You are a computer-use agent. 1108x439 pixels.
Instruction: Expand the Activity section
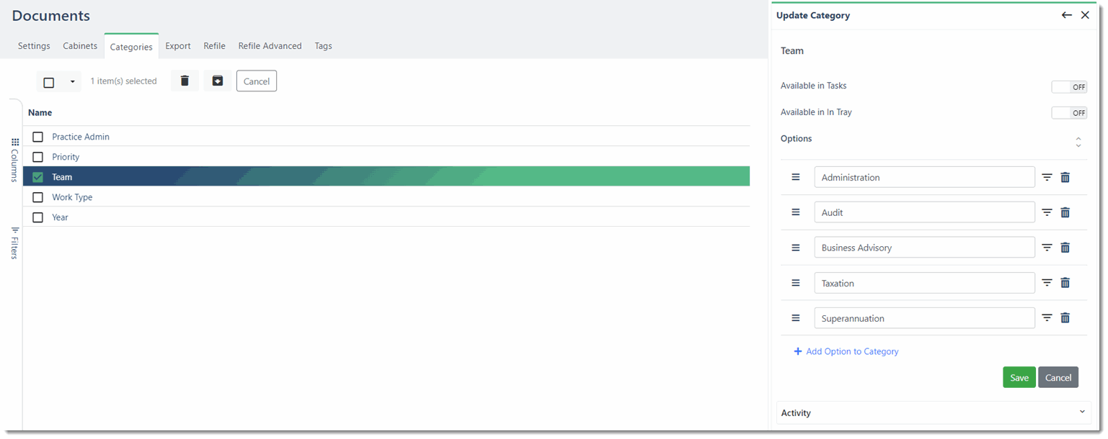[1082, 412]
